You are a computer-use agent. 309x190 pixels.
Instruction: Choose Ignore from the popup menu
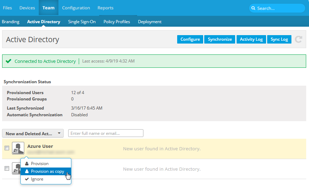(x=37, y=179)
